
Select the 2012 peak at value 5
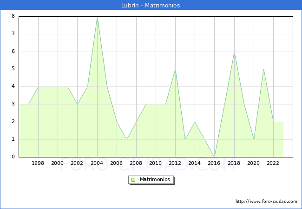[x=175, y=69]
